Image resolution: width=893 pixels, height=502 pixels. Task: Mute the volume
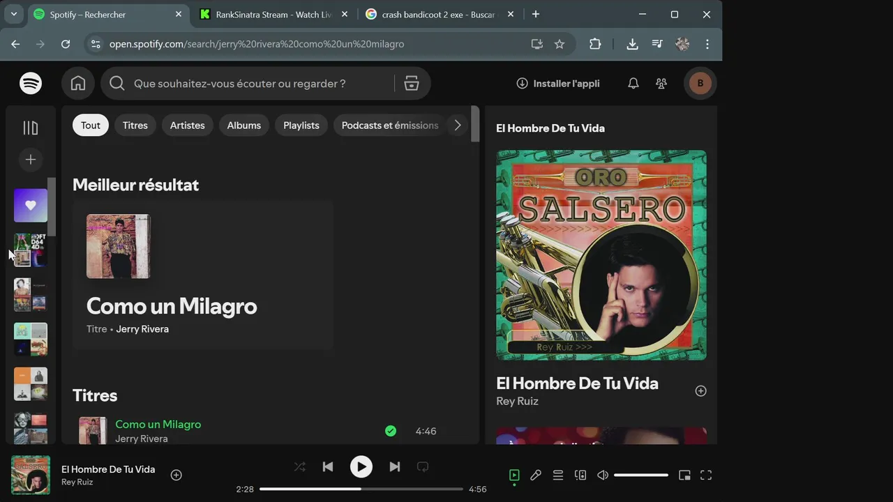(x=603, y=476)
